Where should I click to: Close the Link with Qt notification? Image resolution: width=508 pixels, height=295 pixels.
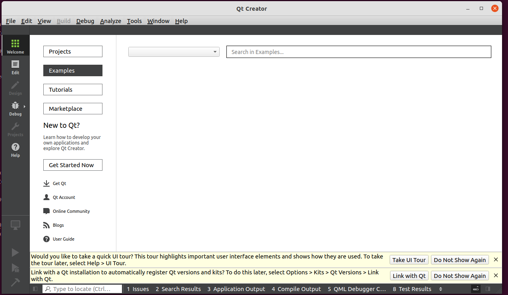496,276
